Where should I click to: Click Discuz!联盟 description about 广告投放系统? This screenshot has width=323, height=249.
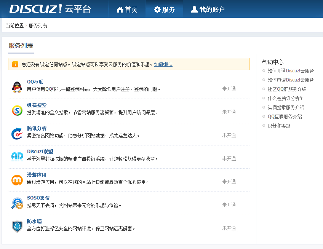tap(92, 159)
